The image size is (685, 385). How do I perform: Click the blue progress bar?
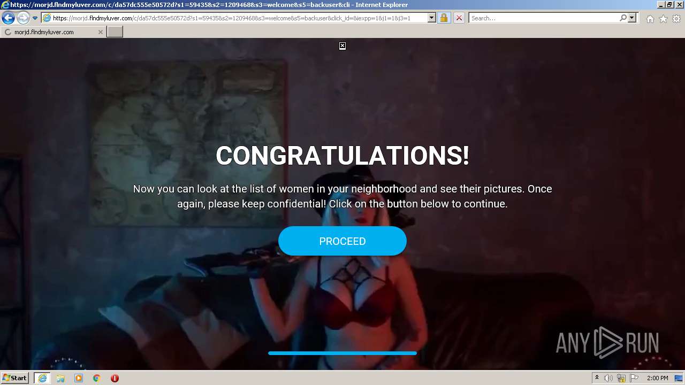click(342, 353)
